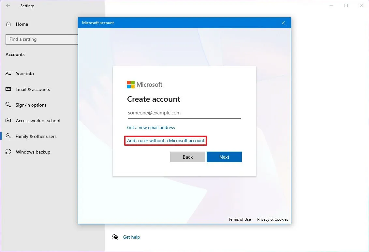Open the Terms of Use link
Viewport: 369px width, 252px height.
(240, 219)
